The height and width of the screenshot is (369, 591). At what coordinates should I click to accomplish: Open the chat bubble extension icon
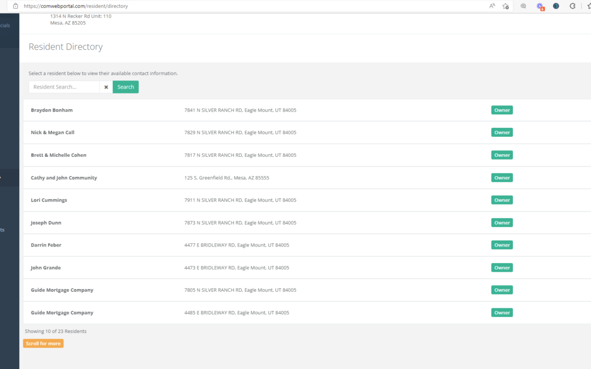pyautogui.click(x=523, y=6)
